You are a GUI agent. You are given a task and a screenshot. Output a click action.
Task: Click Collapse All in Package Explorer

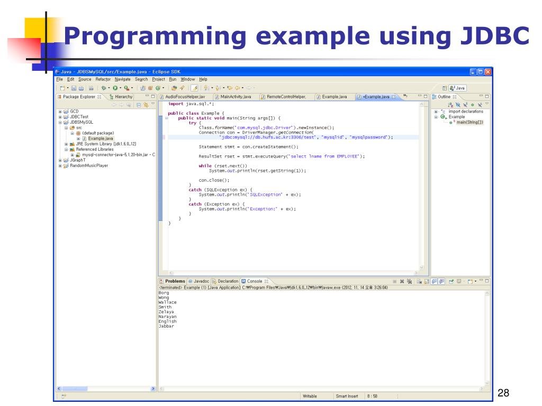pos(139,105)
